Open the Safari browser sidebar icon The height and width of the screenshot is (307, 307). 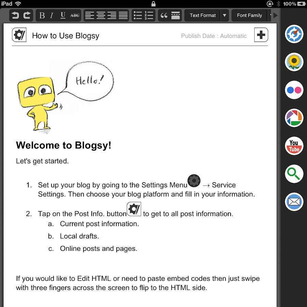coord(294,34)
